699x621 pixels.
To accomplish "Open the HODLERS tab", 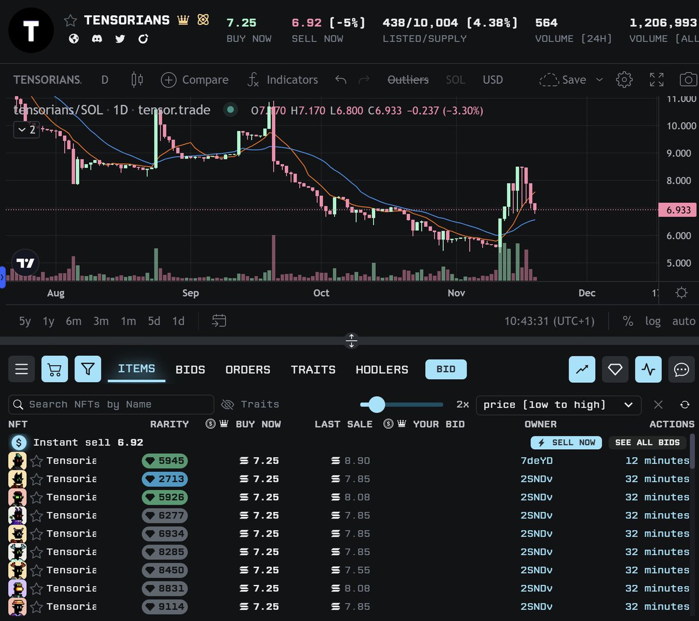I will [382, 369].
